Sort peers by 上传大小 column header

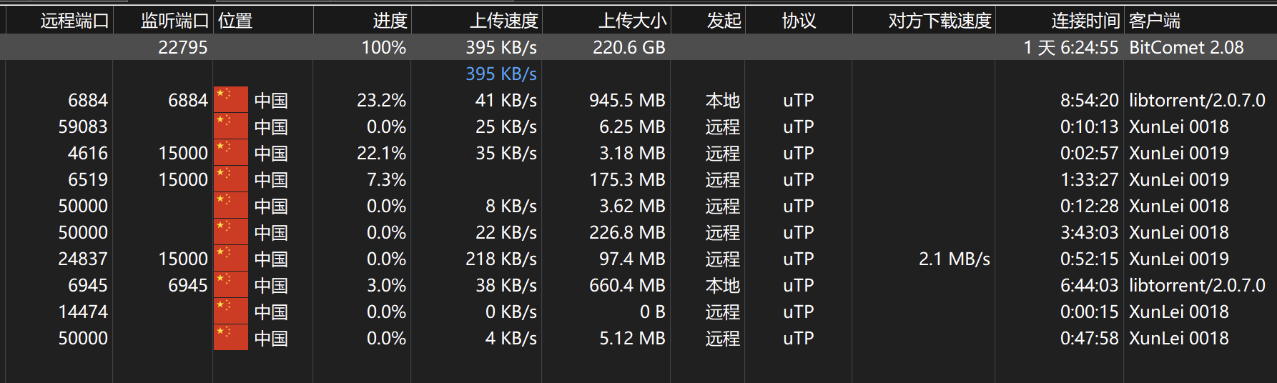(607, 21)
